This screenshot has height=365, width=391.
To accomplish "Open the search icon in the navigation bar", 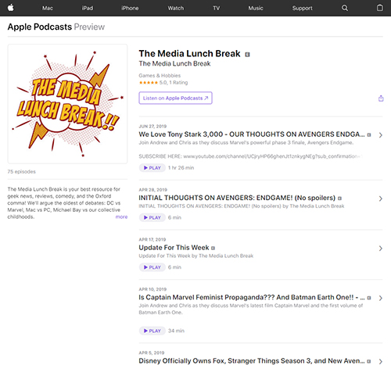I will pyautogui.click(x=345, y=8).
